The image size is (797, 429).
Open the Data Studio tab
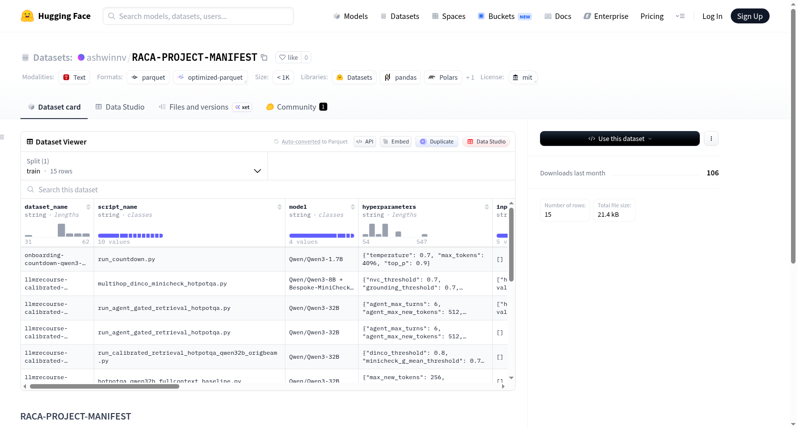tap(120, 107)
